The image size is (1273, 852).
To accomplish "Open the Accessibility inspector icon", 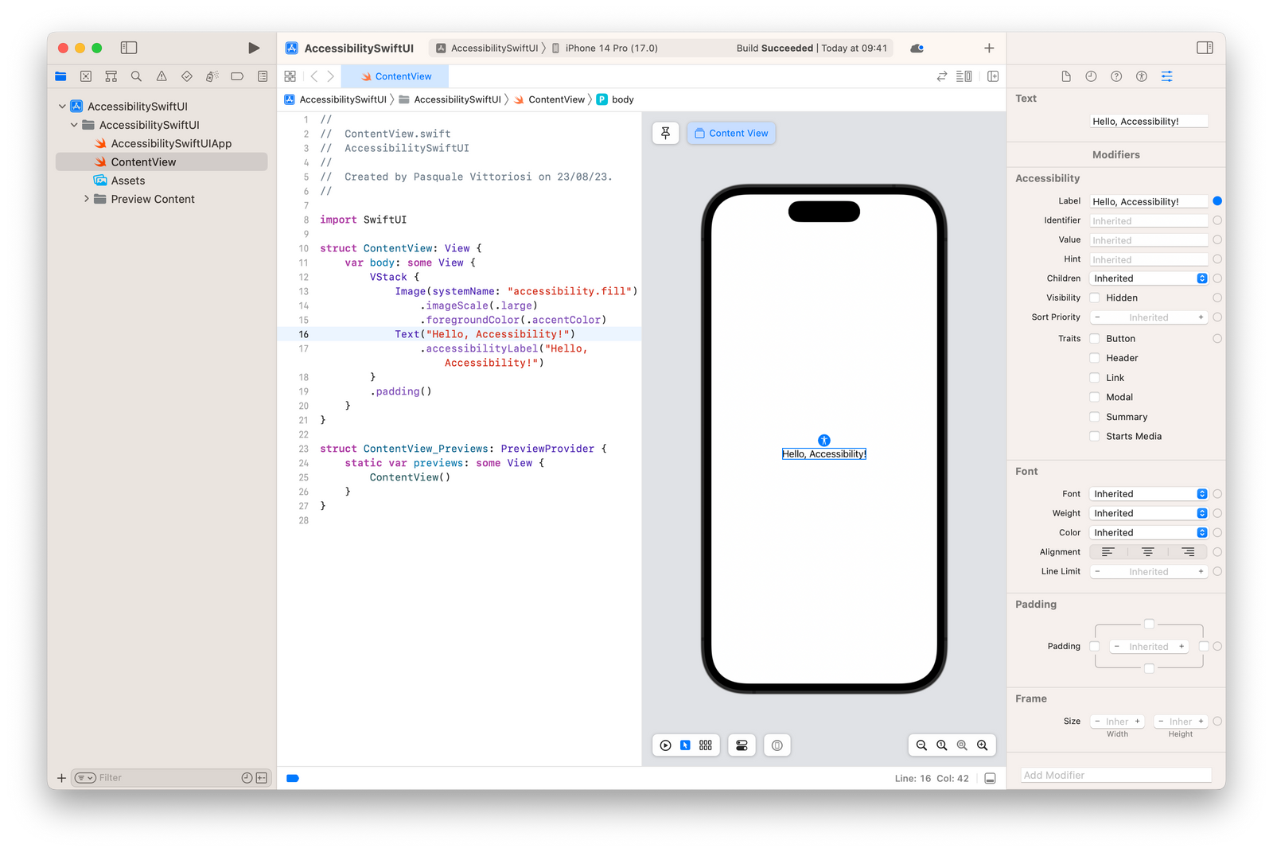I will (x=1141, y=76).
